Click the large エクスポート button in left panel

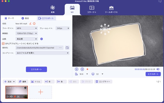(x=36, y=69)
